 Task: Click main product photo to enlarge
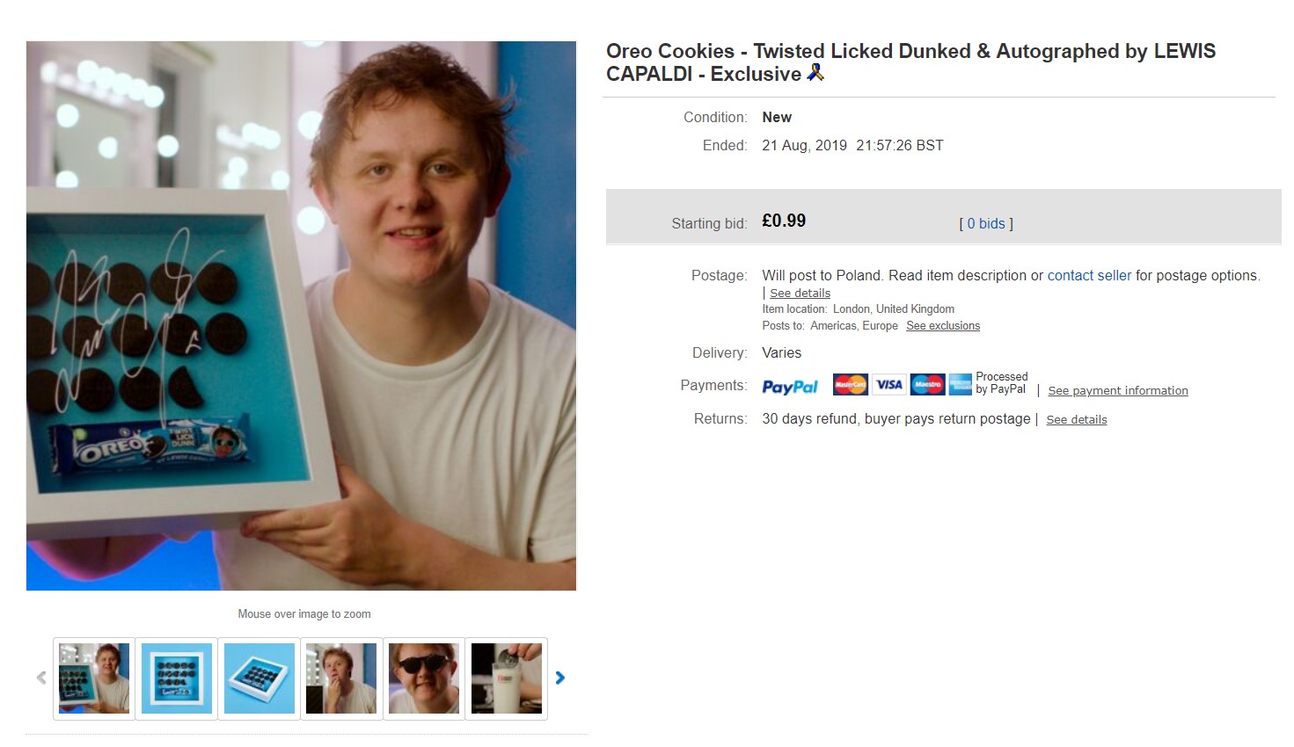coord(301,315)
